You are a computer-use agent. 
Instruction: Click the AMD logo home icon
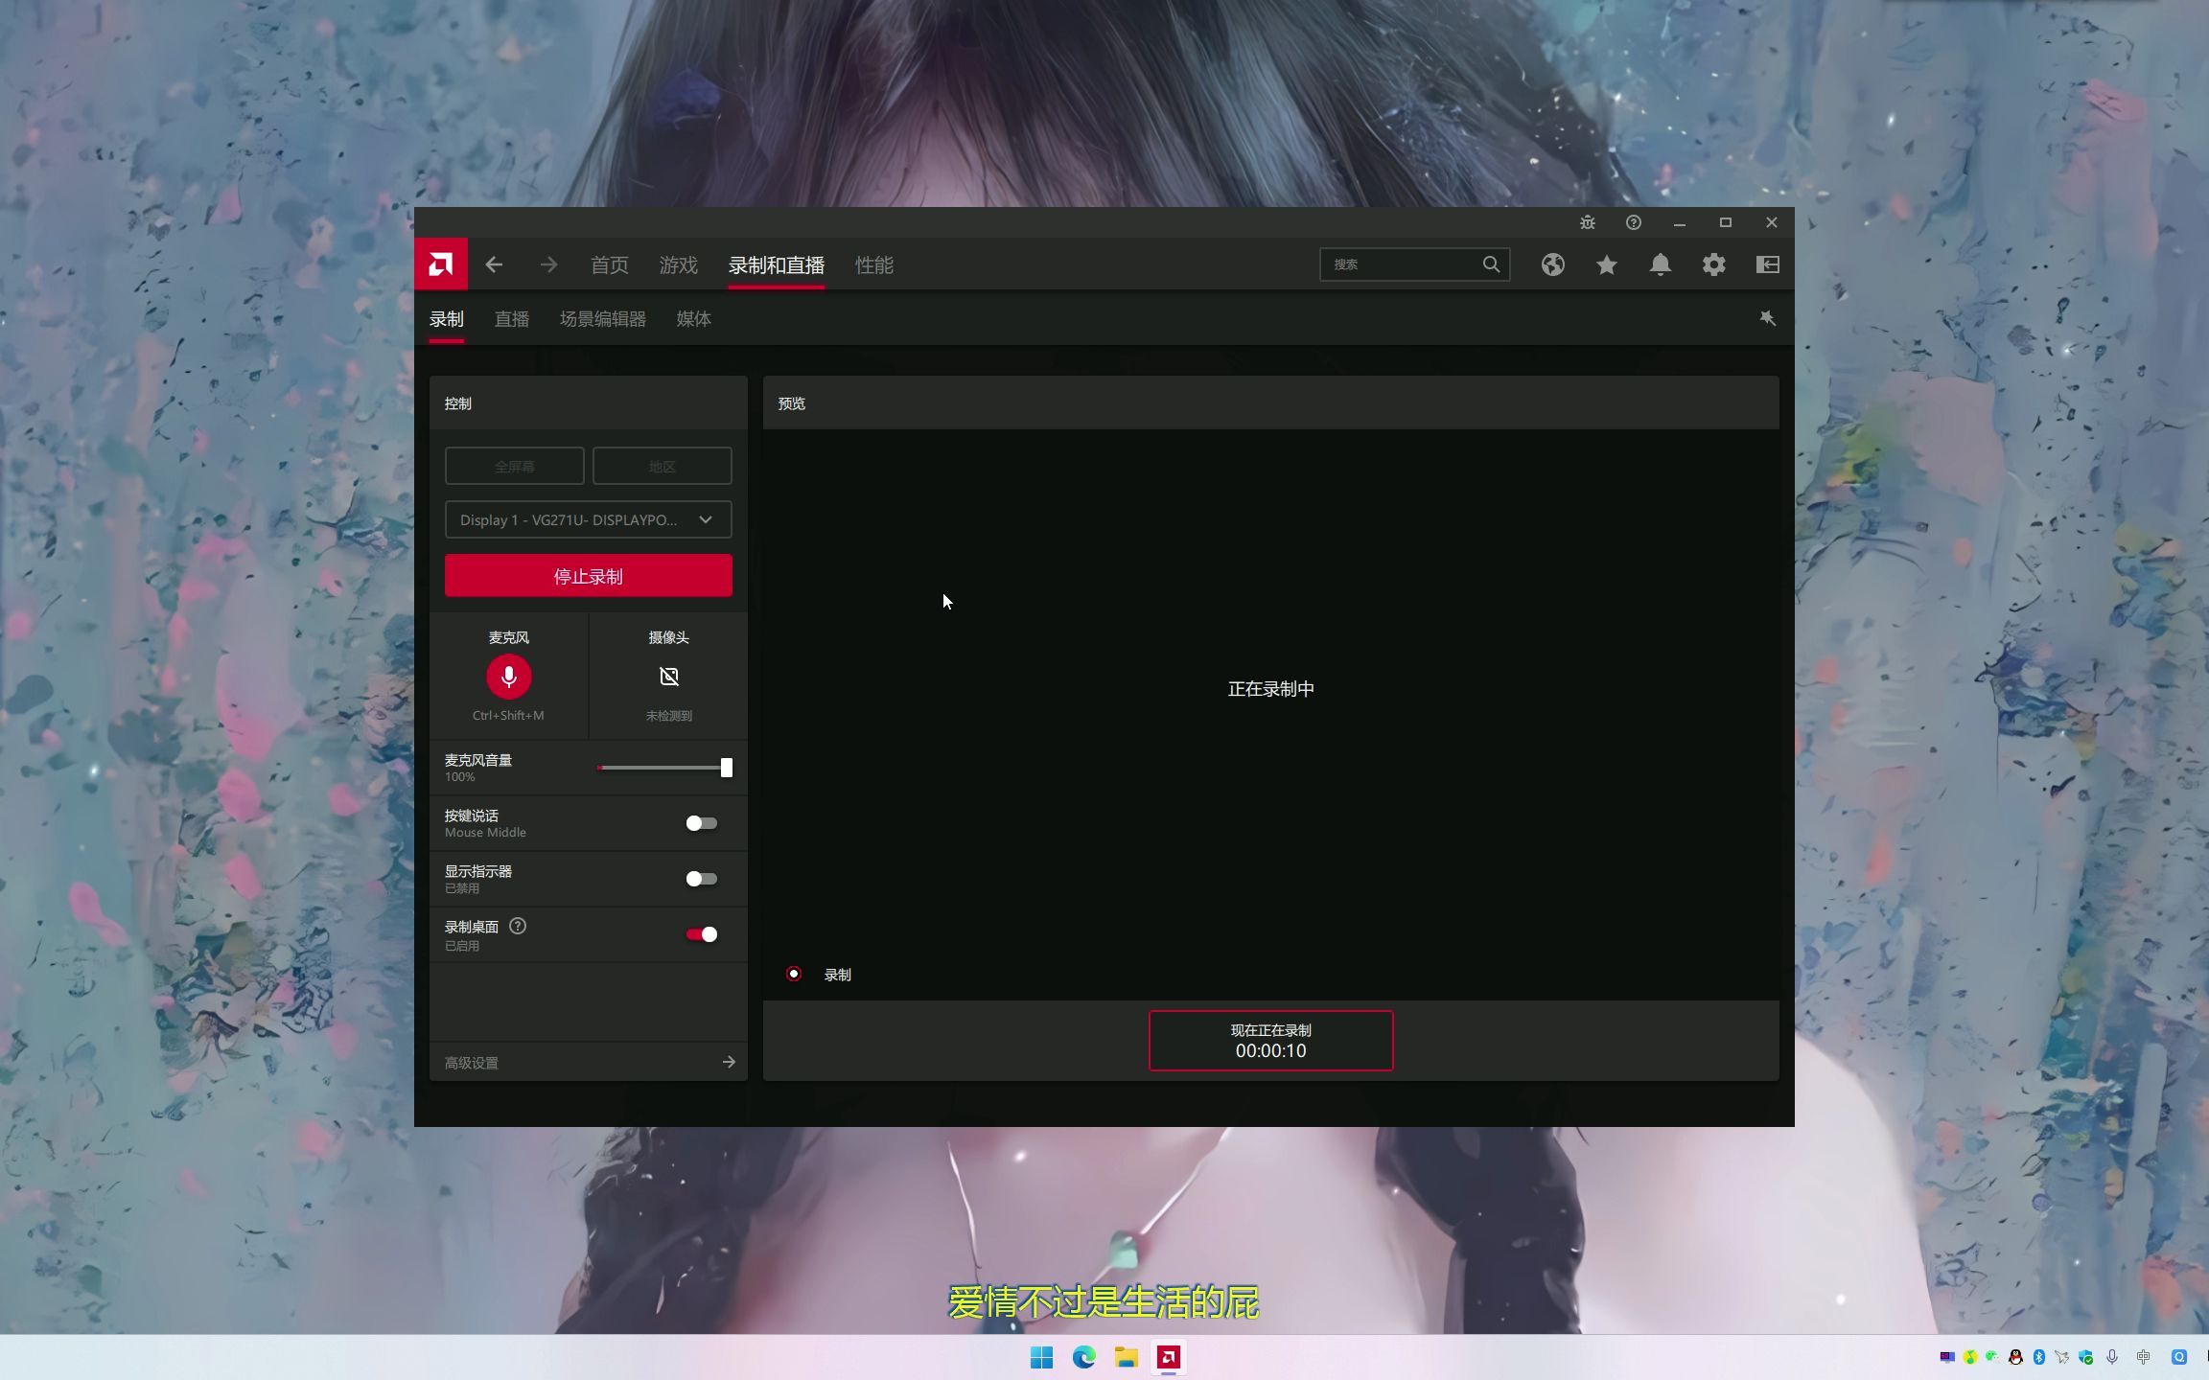[x=441, y=264]
